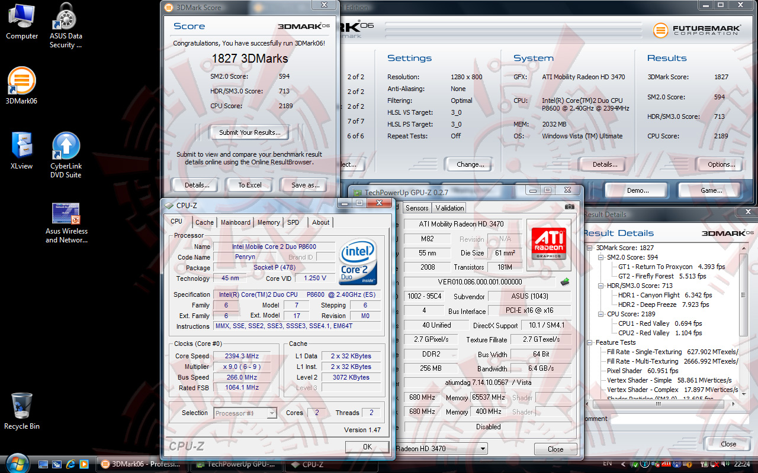Screen dimensions: 758x473
Task: Switch to the Mainboard tab in CPU-Z
Action: pyautogui.click(x=236, y=222)
